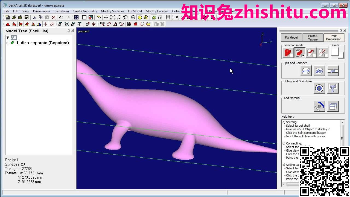Click the Add Material arrow icon
Viewport: 350px width, 197px height.
(x=319, y=106)
